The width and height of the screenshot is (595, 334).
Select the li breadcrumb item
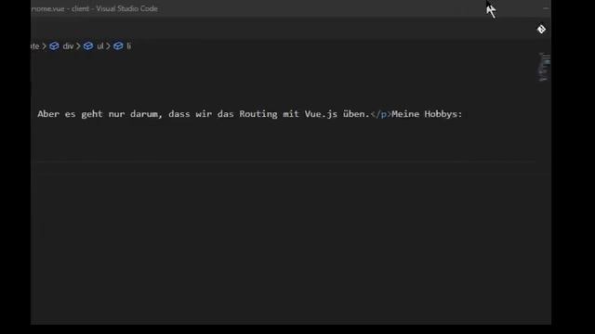[x=128, y=46]
